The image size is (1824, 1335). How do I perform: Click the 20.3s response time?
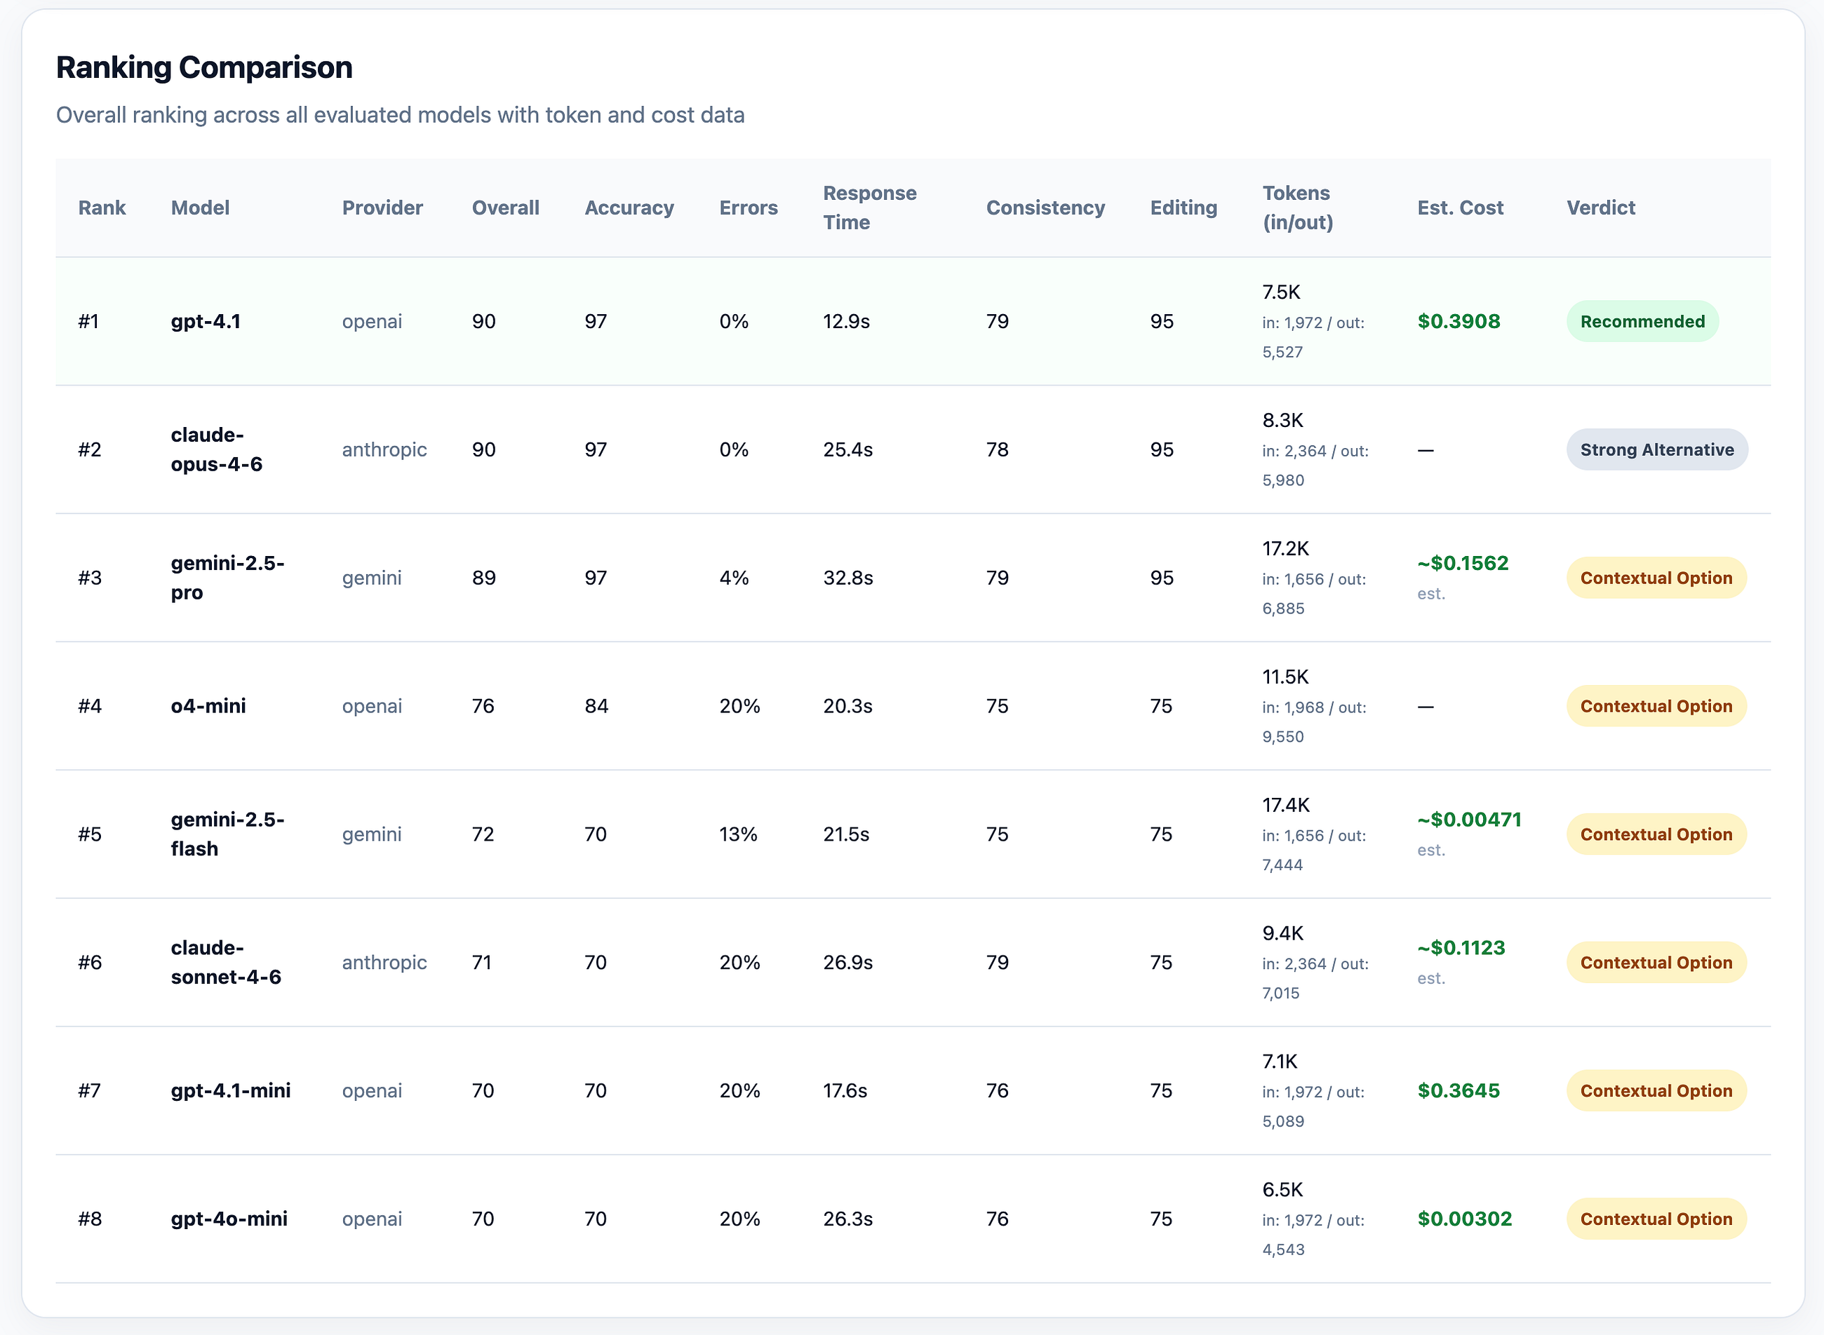[848, 706]
